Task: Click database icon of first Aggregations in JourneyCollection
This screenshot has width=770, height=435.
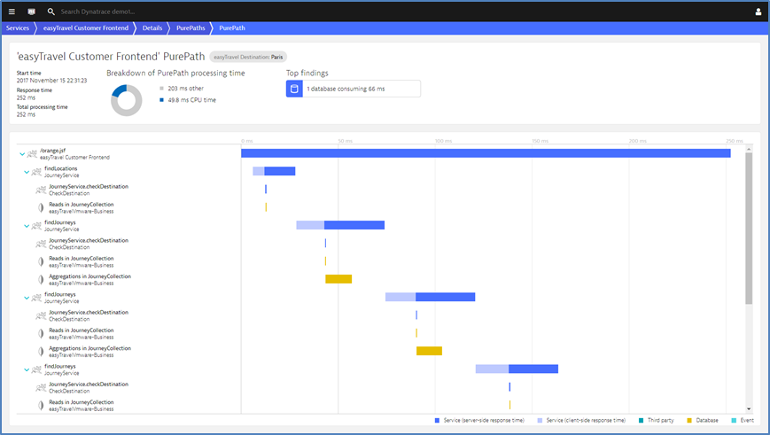Action: pyautogui.click(x=42, y=280)
